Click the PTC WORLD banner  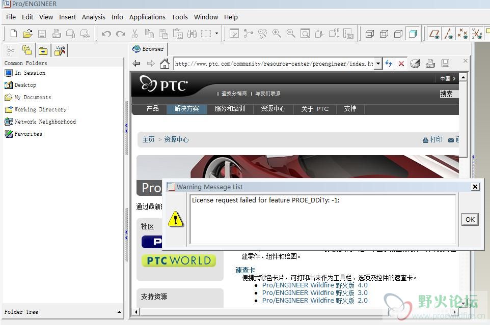coord(179,260)
